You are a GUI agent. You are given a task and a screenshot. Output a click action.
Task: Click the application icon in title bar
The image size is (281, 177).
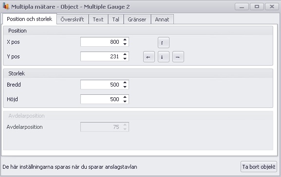pos(6,6)
